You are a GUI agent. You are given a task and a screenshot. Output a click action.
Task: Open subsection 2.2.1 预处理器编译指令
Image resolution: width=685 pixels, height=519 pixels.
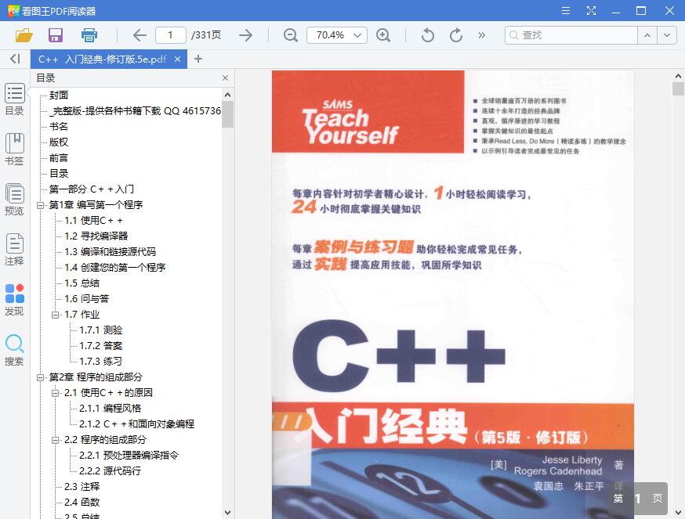(x=129, y=456)
